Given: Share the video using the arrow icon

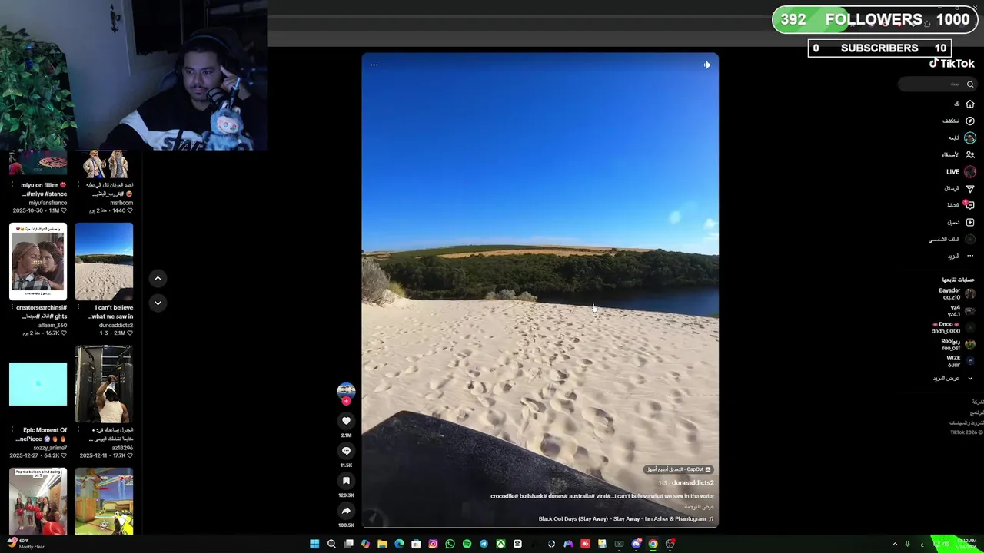Looking at the screenshot, I should (346, 511).
